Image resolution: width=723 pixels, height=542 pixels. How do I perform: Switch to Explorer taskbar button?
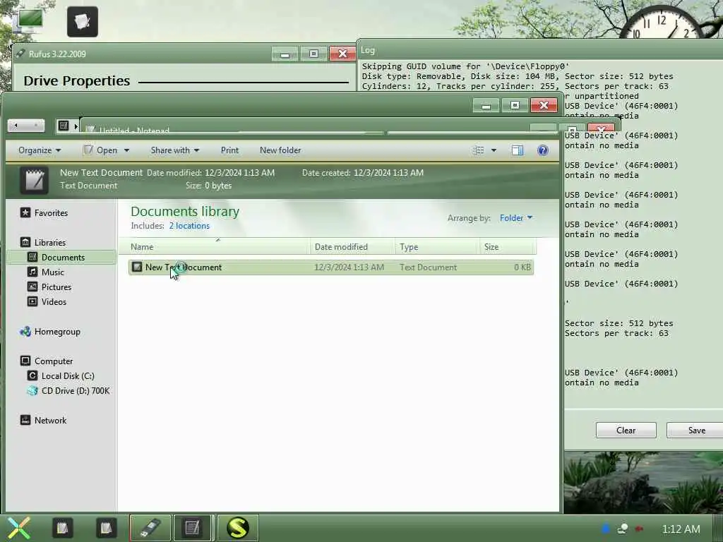click(x=192, y=528)
